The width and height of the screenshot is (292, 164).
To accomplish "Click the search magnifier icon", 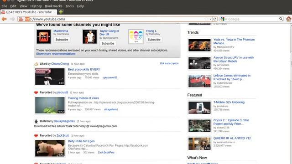I will click(x=281, y=19).
